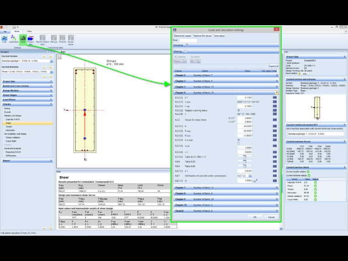
Task: Click EU flag icon for 6.2.2 (1) k1
Action: tap(275, 98)
